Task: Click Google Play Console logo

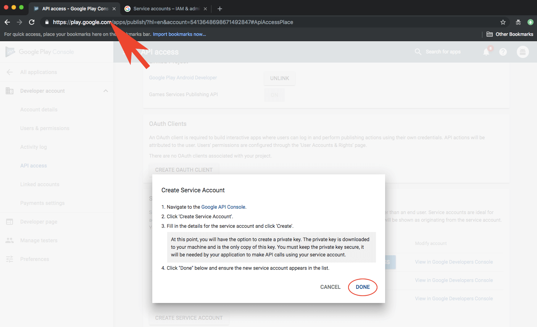Action: (40, 52)
